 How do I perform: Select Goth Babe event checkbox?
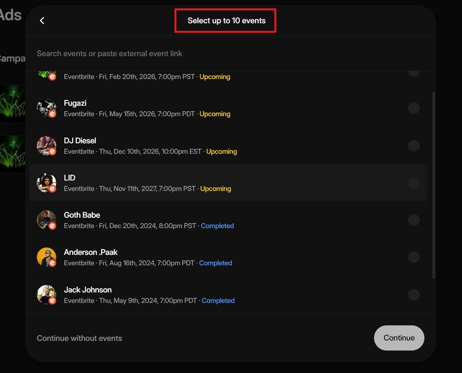click(x=414, y=220)
